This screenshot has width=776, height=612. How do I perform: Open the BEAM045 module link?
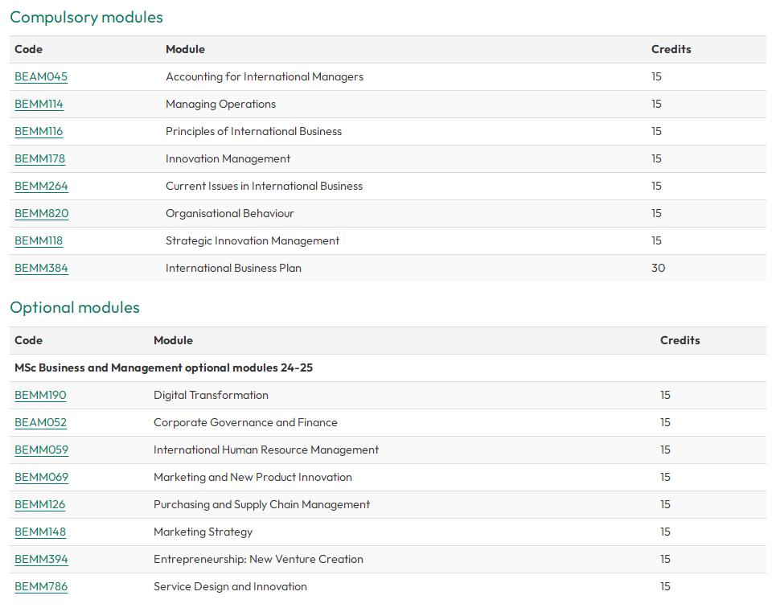coord(41,76)
